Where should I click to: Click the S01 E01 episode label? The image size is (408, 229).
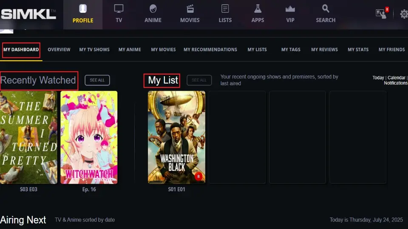[x=176, y=189]
